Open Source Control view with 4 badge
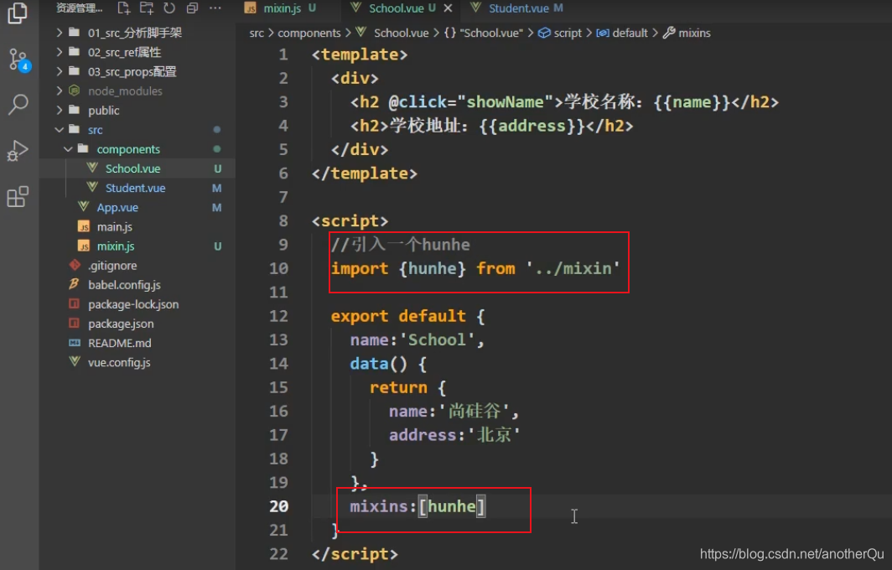The image size is (892, 570). coord(18,60)
